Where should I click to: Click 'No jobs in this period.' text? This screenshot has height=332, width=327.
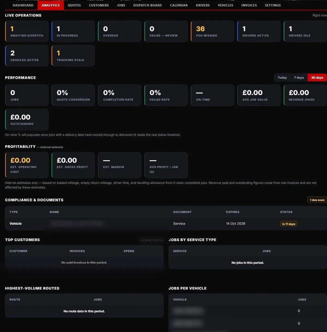click(x=248, y=263)
